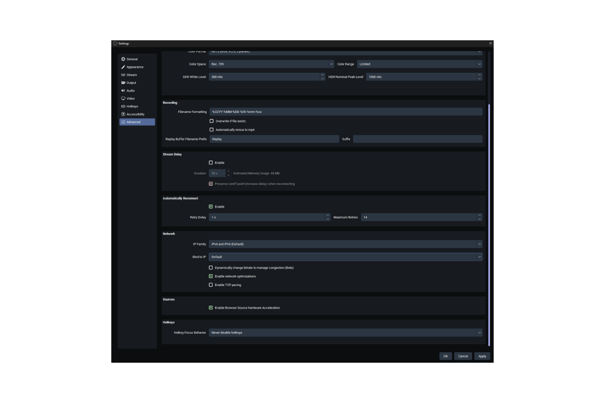The image size is (605, 403).
Task: Click the Sources section heading
Action: pyautogui.click(x=168, y=299)
